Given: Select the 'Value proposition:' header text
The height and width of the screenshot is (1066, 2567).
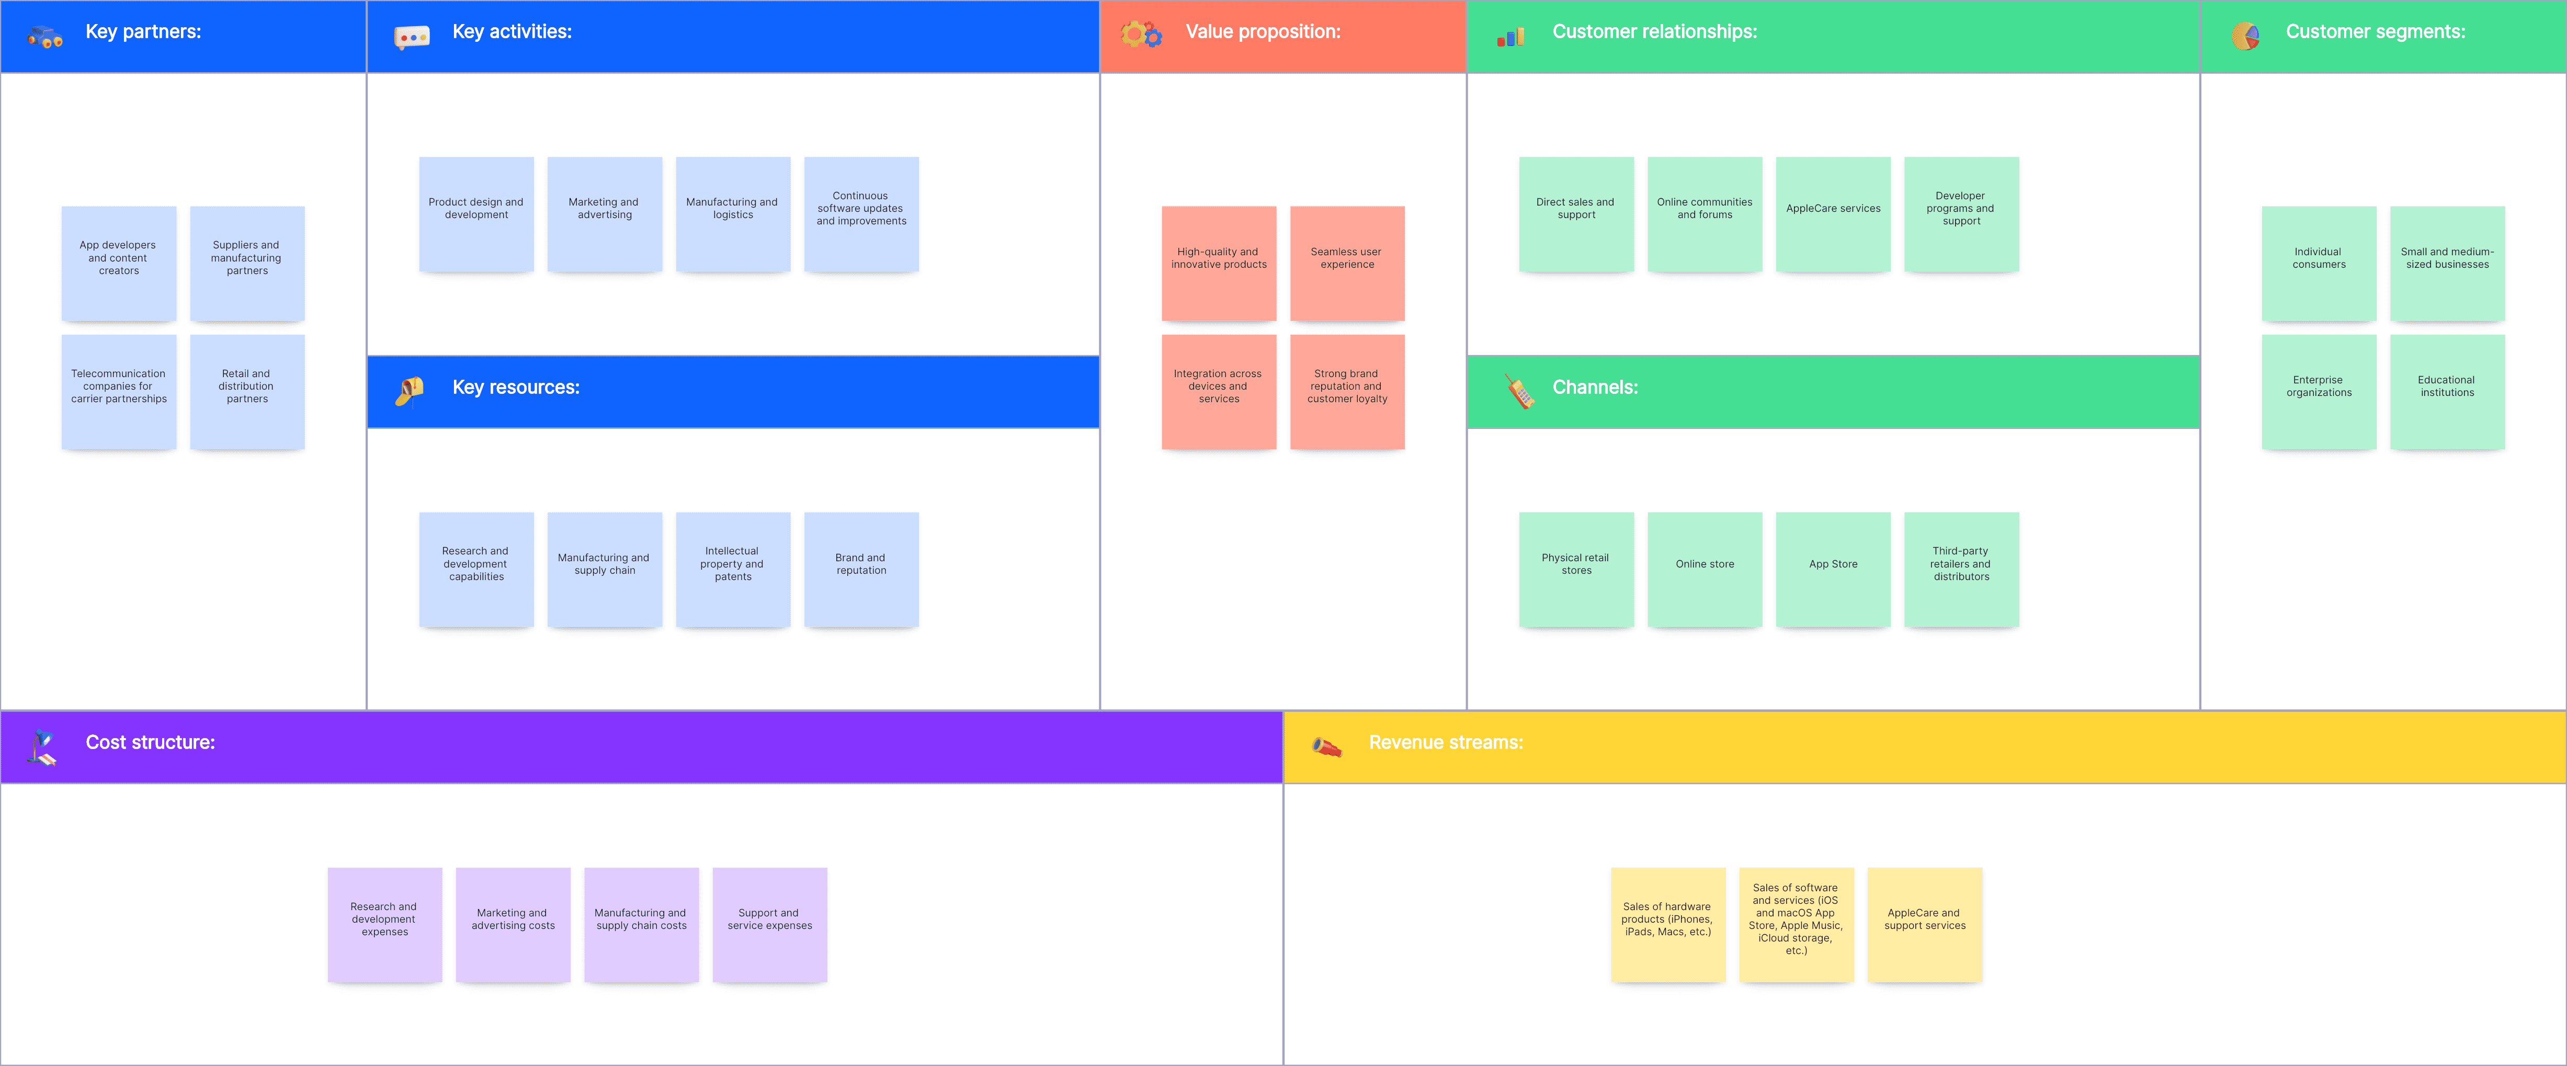Looking at the screenshot, I should (1263, 32).
